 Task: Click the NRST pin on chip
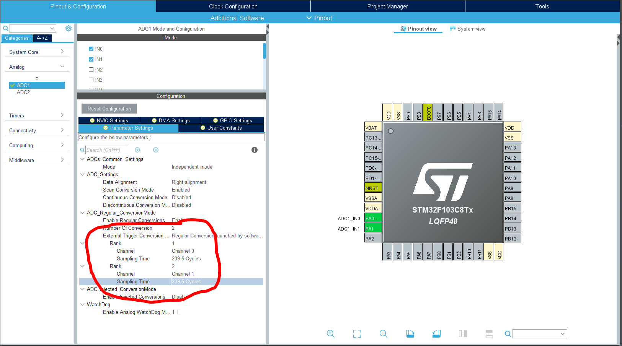click(373, 188)
